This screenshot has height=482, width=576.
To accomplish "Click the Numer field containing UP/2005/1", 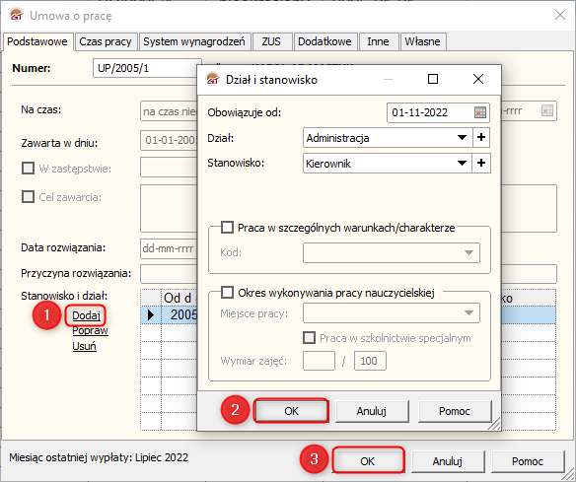I will pyautogui.click(x=147, y=68).
